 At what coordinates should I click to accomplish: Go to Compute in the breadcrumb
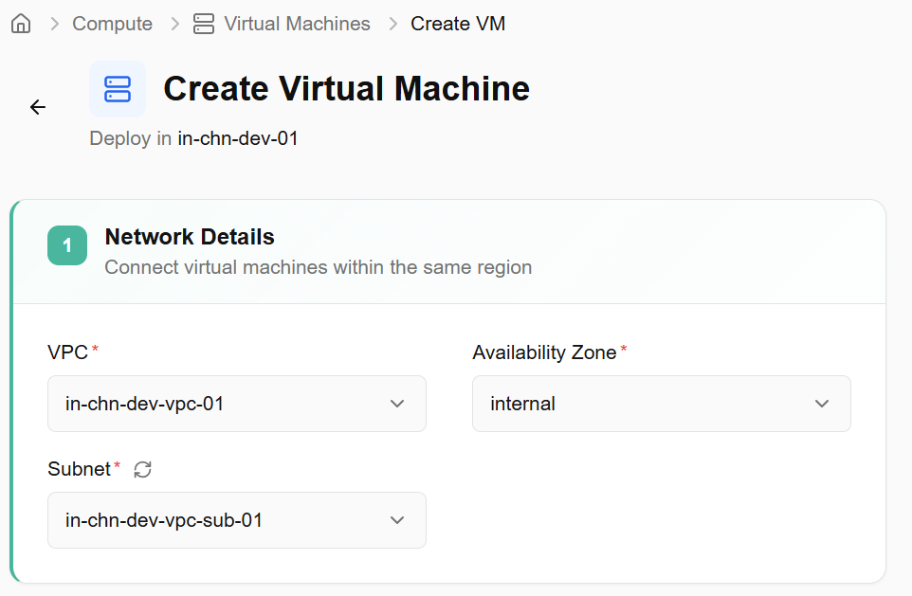[112, 24]
